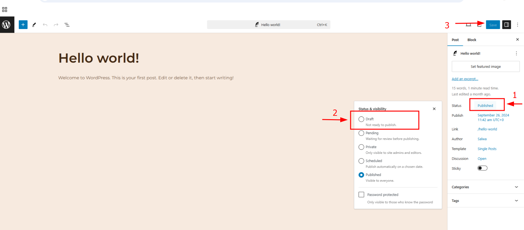The width and height of the screenshot is (524, 230).
Task: Select the Draft status radio button
Action: 361,119
